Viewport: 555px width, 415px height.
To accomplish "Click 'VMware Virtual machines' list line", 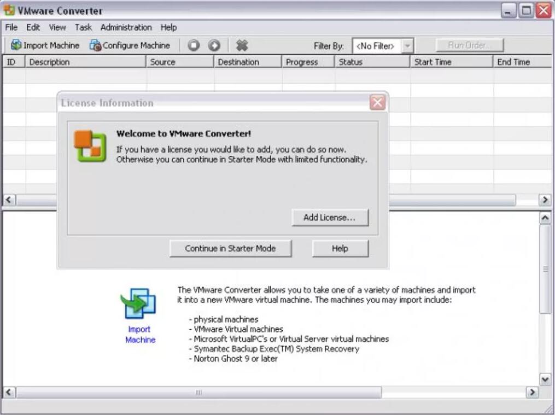I will pyautogui.click(x=236, y=329).
